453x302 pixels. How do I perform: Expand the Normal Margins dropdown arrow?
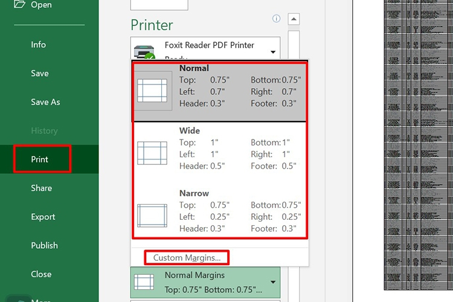273,282
